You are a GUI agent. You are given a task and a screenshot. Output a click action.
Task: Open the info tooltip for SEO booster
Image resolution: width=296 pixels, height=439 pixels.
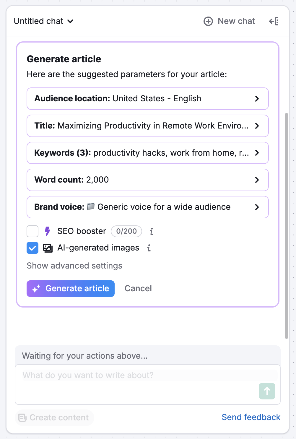pos(151,232)
